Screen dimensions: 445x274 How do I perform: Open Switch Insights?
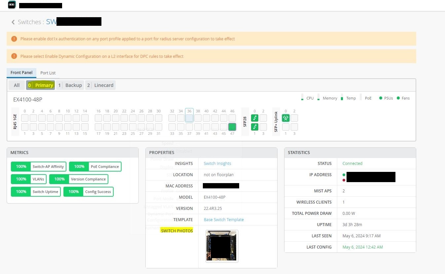click(217, 163)
